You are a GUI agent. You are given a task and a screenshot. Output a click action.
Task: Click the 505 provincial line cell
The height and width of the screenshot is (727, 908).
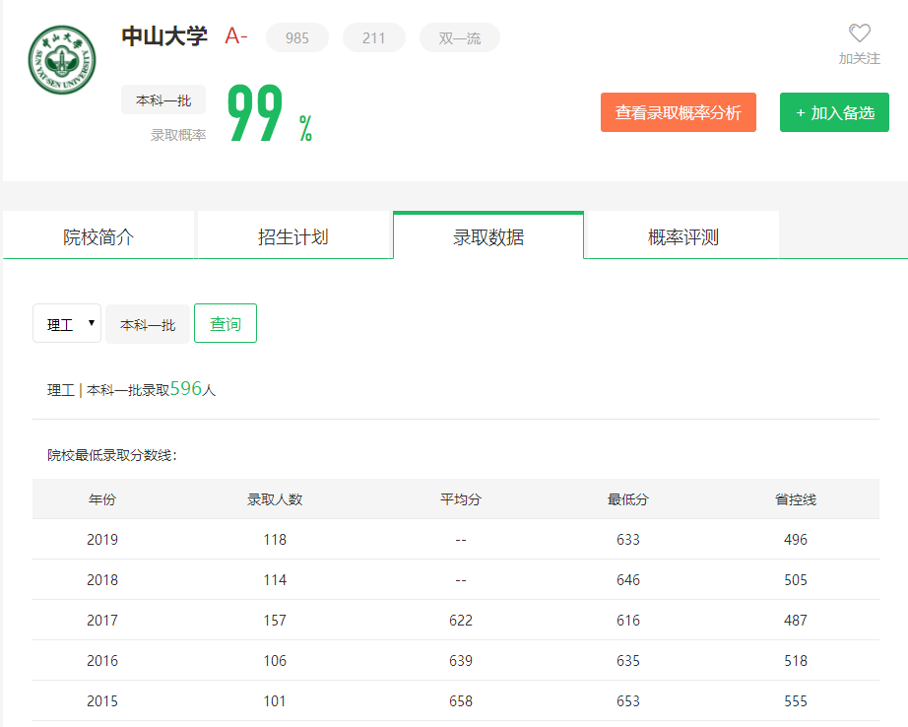796,580
